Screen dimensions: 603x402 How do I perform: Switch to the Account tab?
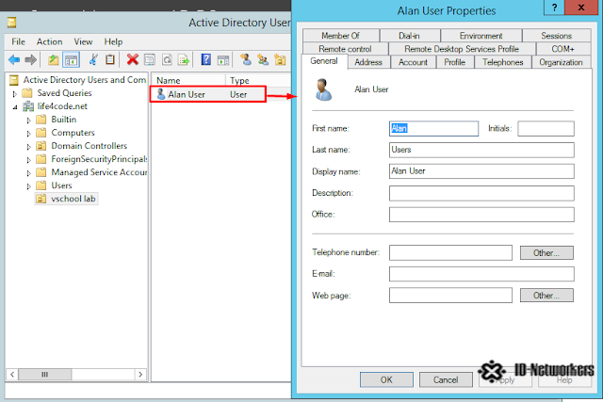[x=413, y=62]
